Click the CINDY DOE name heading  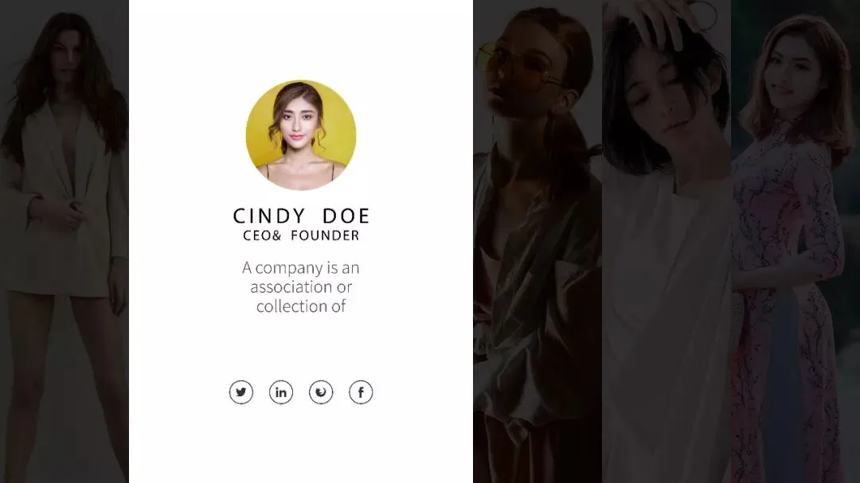tap(301, 216)
